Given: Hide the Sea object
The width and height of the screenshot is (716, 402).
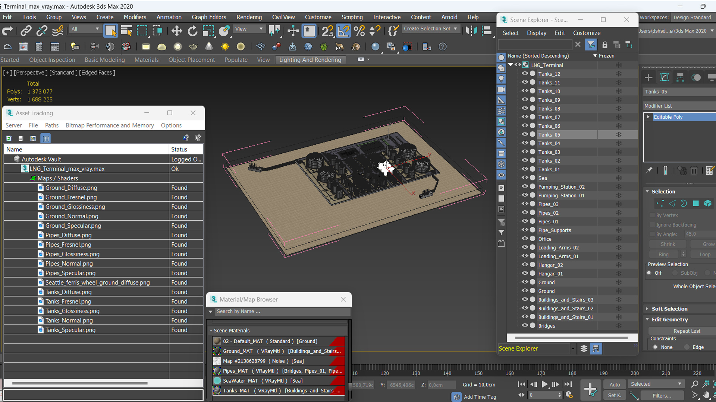Looking at the screenshot, I should [525, 178].
